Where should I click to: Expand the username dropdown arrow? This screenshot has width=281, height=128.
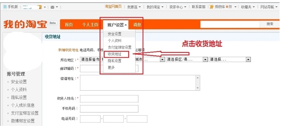(x=45, y=7)
